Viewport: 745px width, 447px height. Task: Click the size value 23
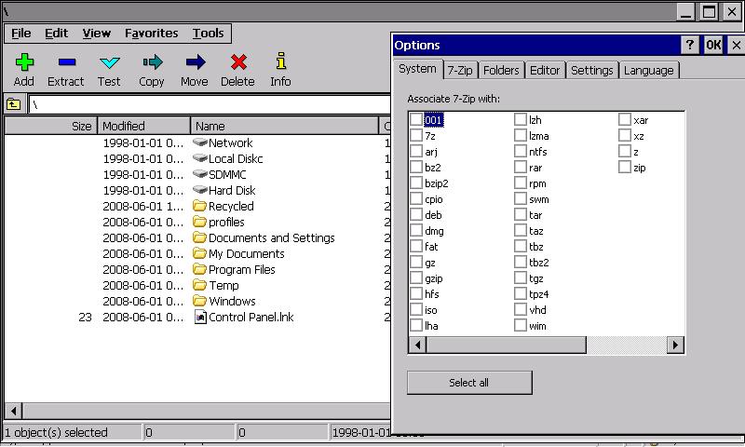pos(85,317)
